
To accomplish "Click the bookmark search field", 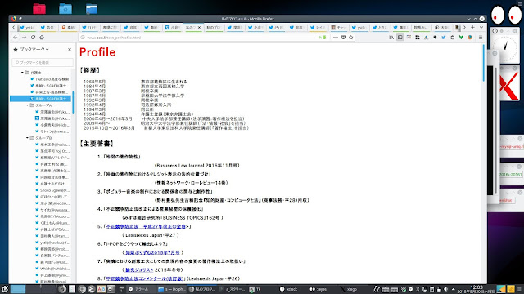I will pyautogui.click(x=43, y=62).
